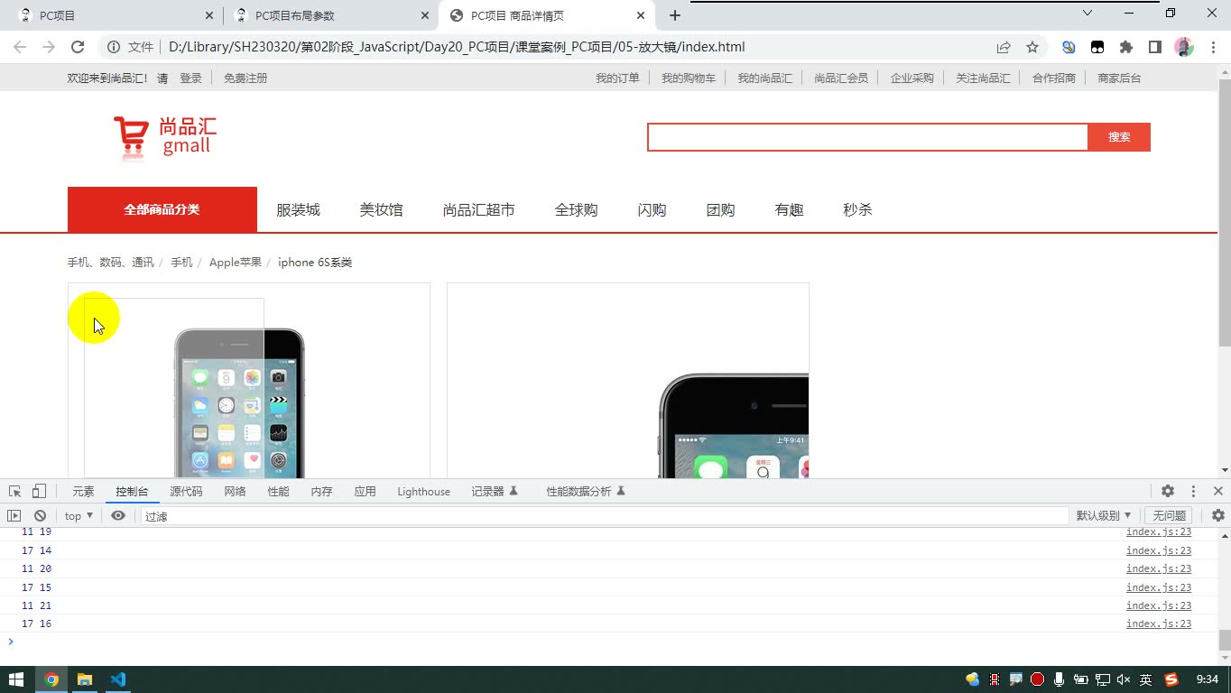The height and width of the screenshot is (693, 1231).
Task: Click the page vertical scrollbar thumb
Action: [x=1225, y=212]
